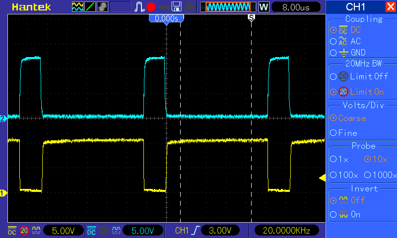Click the CH1 menu title
397x238 pixels.
coord(355,7)
